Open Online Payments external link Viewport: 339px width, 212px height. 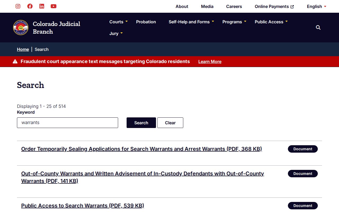coord(274,6)
